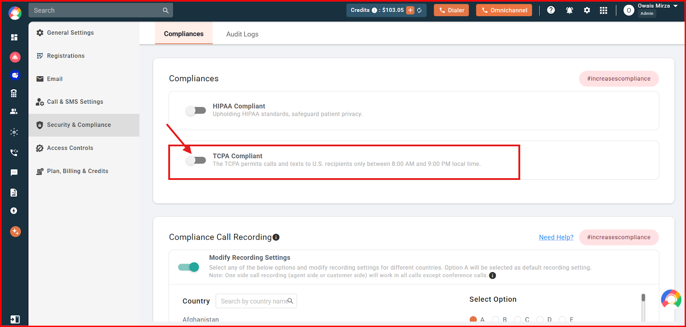Open the red AI bot icon in left rail
The image size is (686, 327).
tap(15, 57)
